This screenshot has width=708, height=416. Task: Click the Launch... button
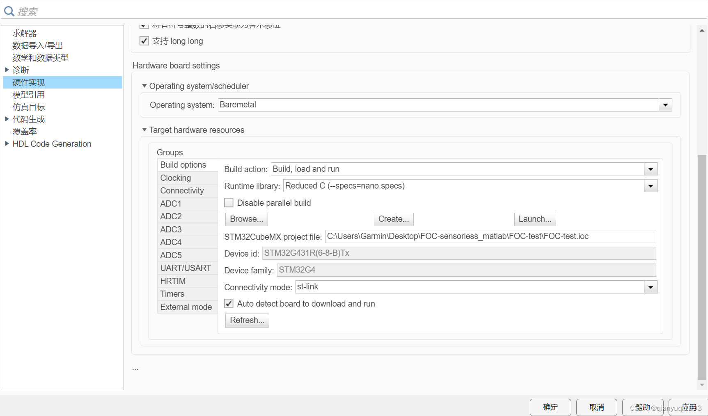tap(535, 219)
